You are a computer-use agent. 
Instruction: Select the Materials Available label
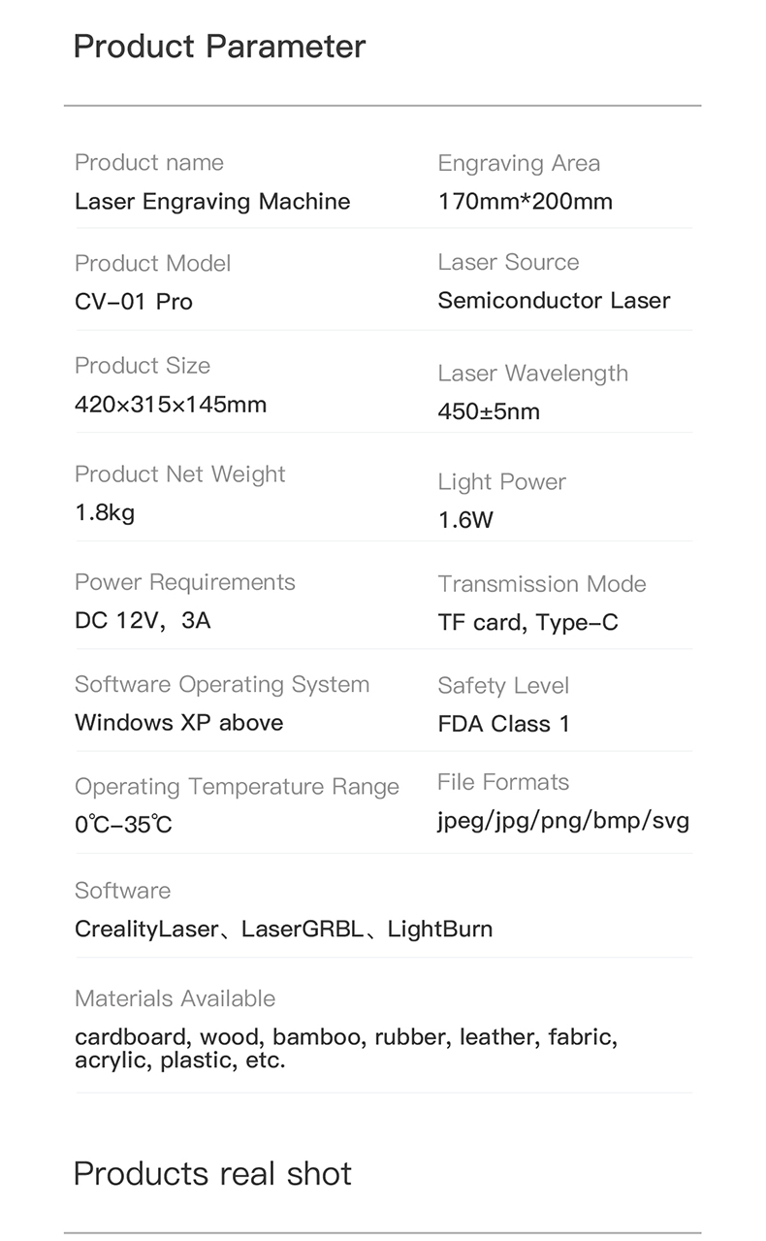click(x=175, y=998)
